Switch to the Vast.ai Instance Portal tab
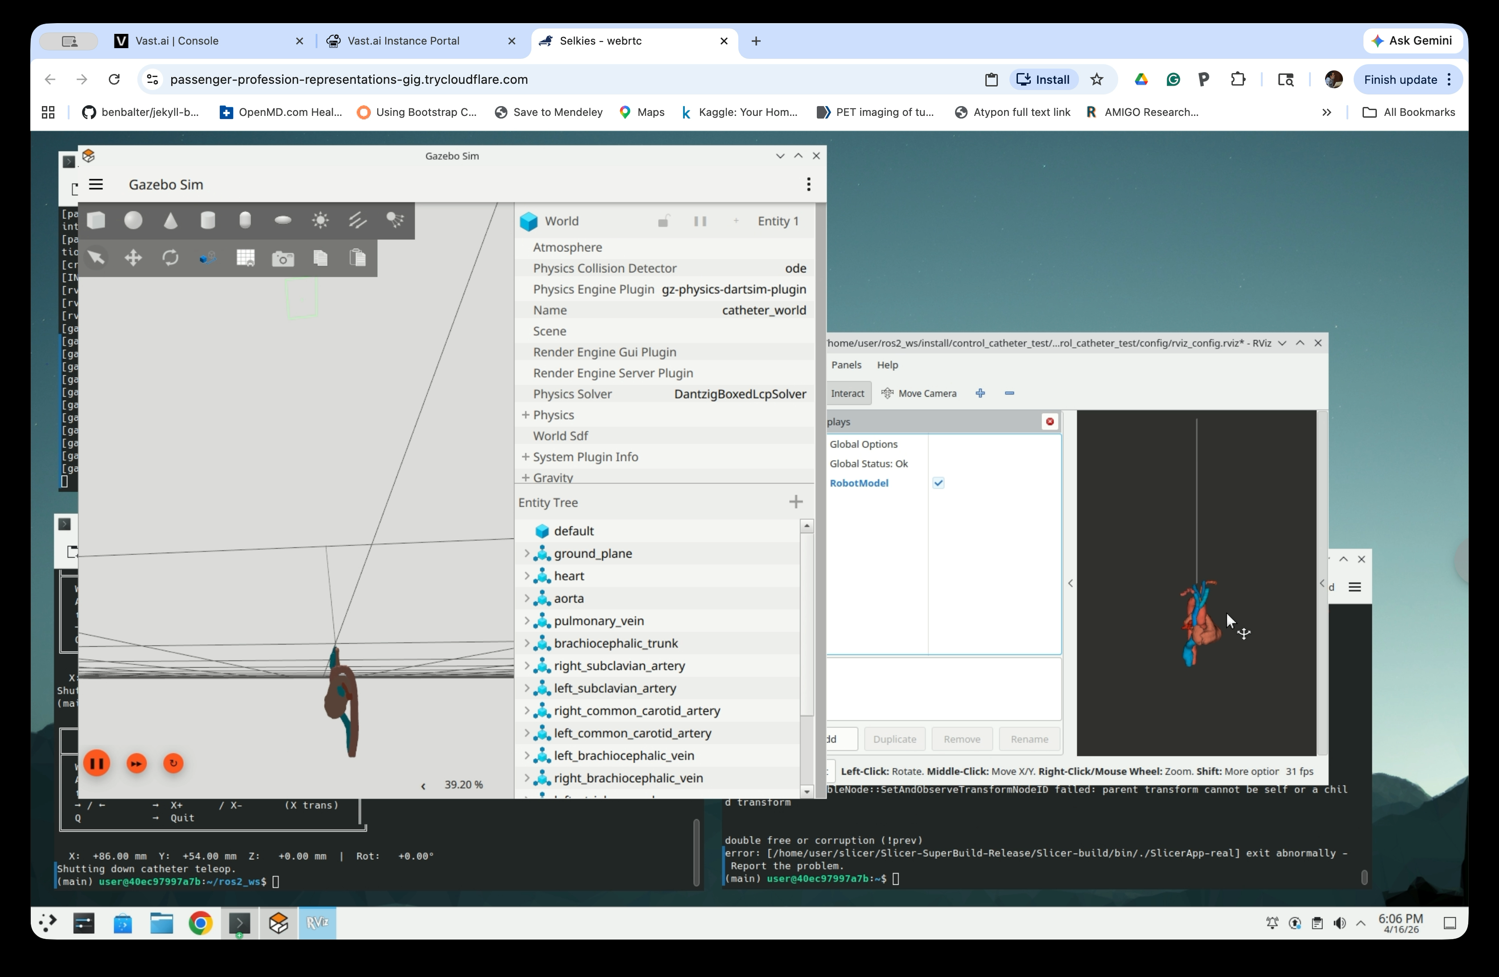The width and height of the screenshot is (1499, 977). (403, 41)
